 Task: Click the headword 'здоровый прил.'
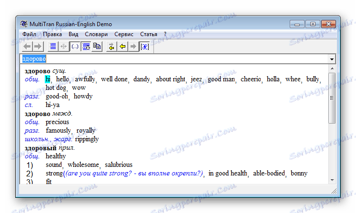[x=50, y=148]
